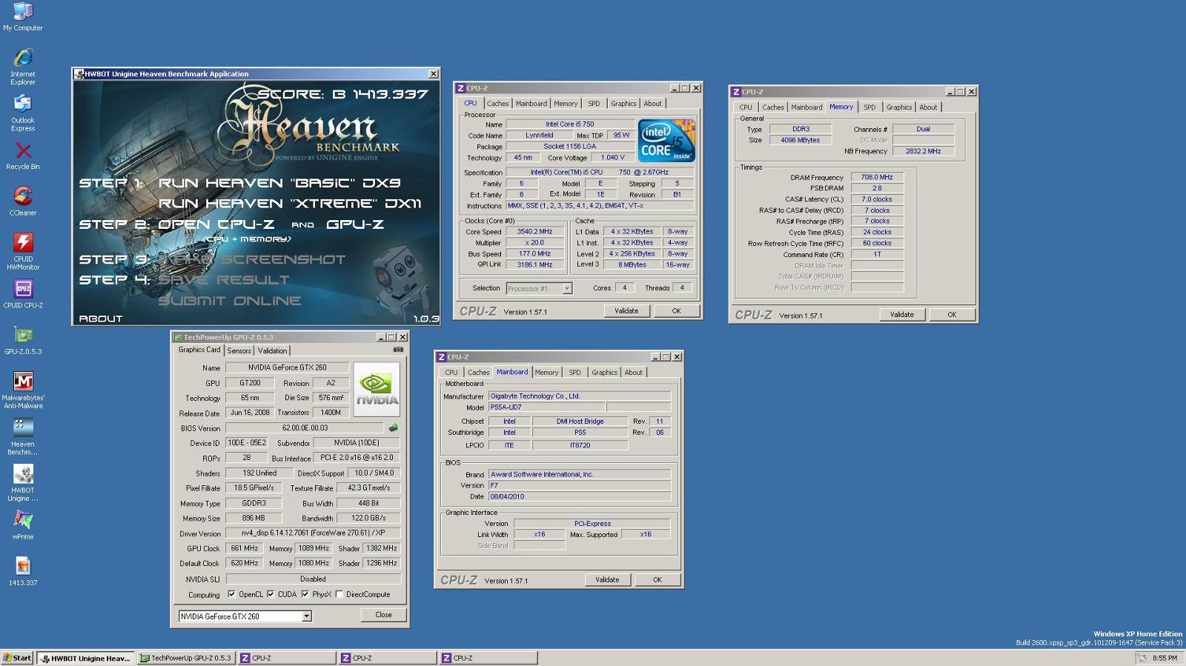Click OK in Mainboard CPU-Z window
1186x666 pixels.
(657, 580)
